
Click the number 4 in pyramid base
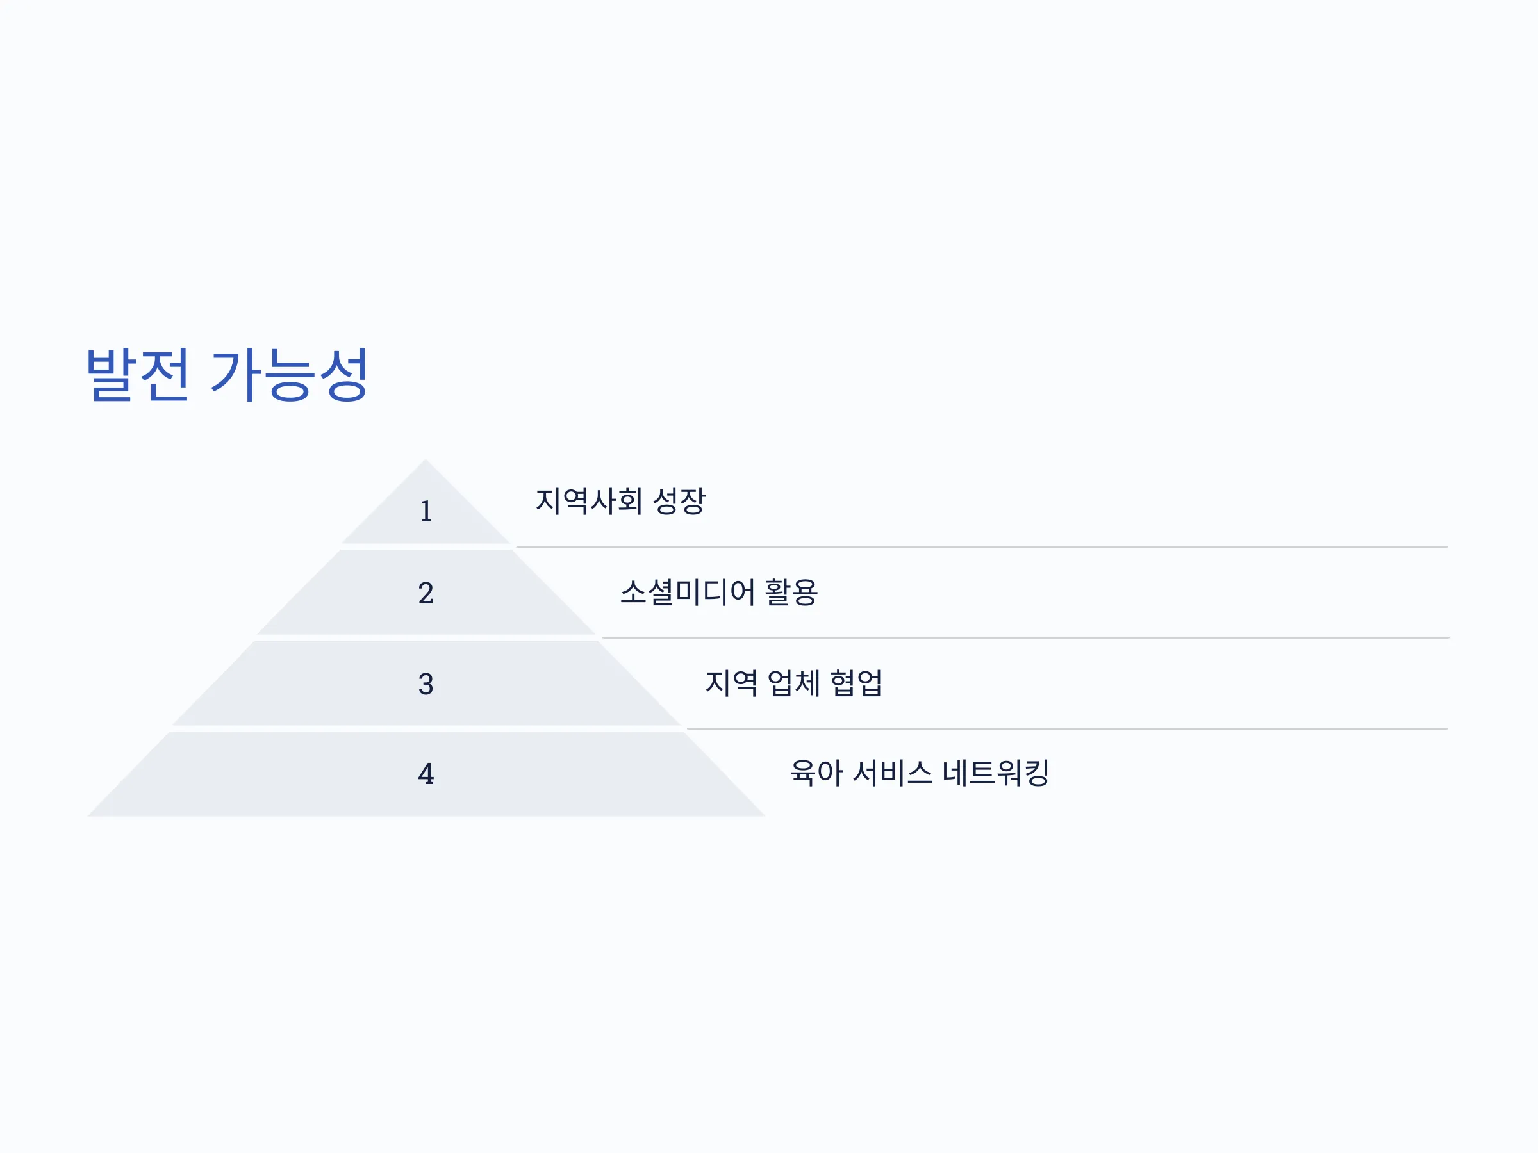coord(426,774)
